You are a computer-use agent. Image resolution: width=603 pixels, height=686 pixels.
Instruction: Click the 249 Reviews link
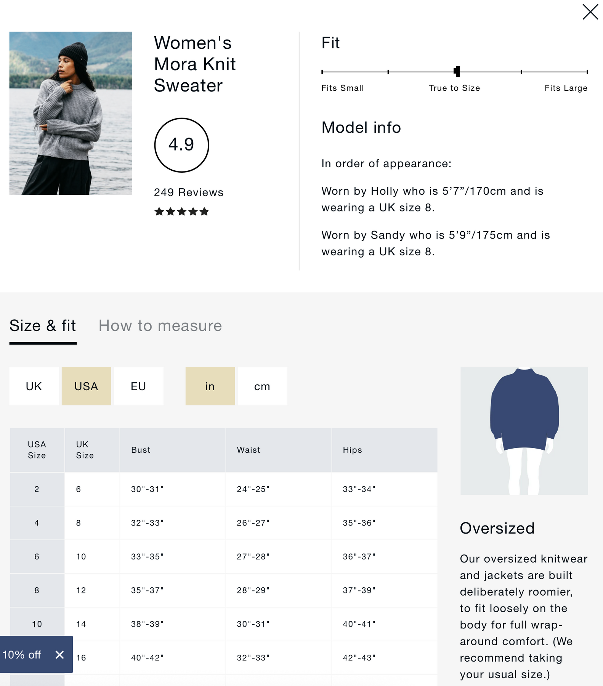[189, 192]
